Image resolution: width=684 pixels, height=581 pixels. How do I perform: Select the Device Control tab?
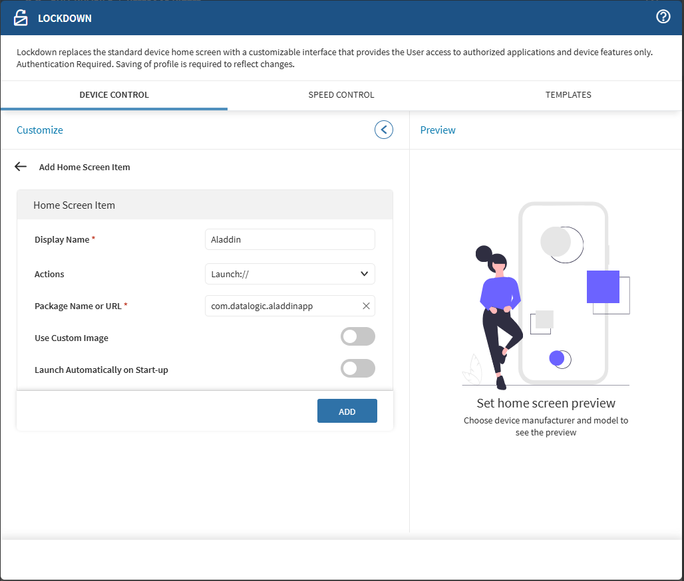pos(114,95)
